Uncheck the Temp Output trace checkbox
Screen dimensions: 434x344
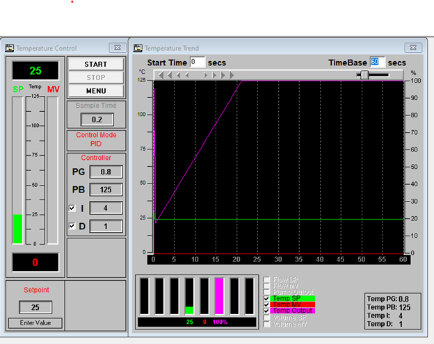(x=266, y=311)
